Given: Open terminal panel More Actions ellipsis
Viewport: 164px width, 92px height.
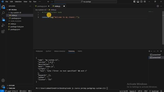Looking at the screenshot, I should (x=154, y=51).
